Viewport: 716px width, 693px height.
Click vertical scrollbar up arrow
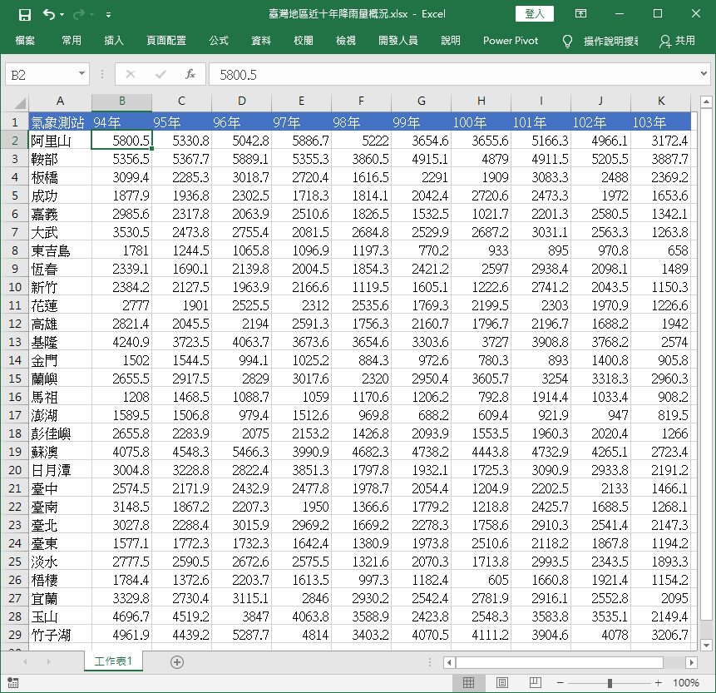coord(706,101)
